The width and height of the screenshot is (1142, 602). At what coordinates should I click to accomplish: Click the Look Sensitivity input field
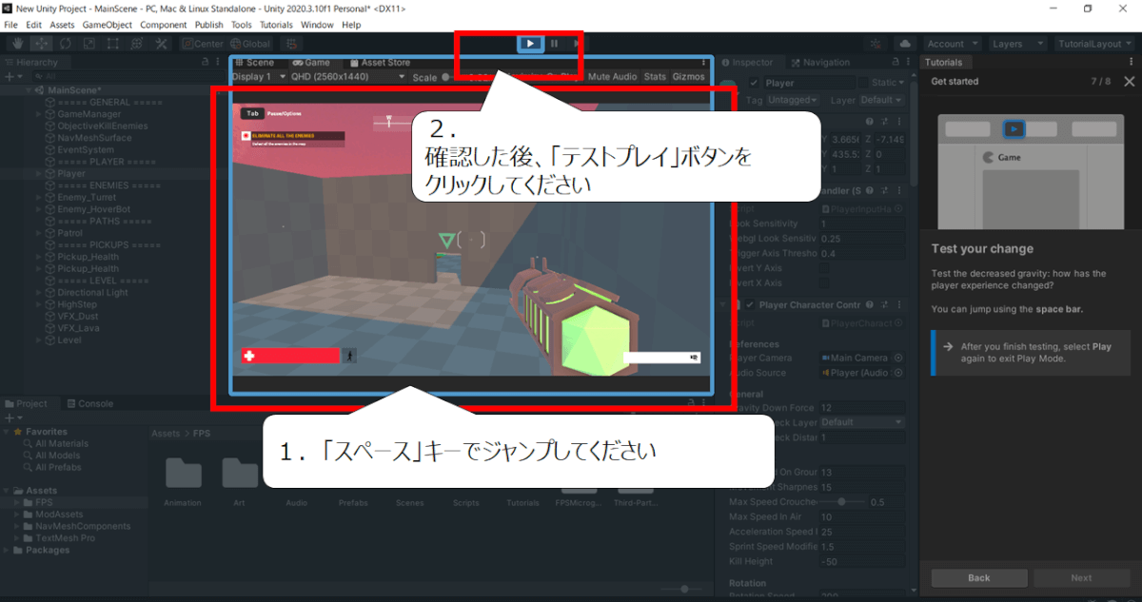tap(861, 223)
